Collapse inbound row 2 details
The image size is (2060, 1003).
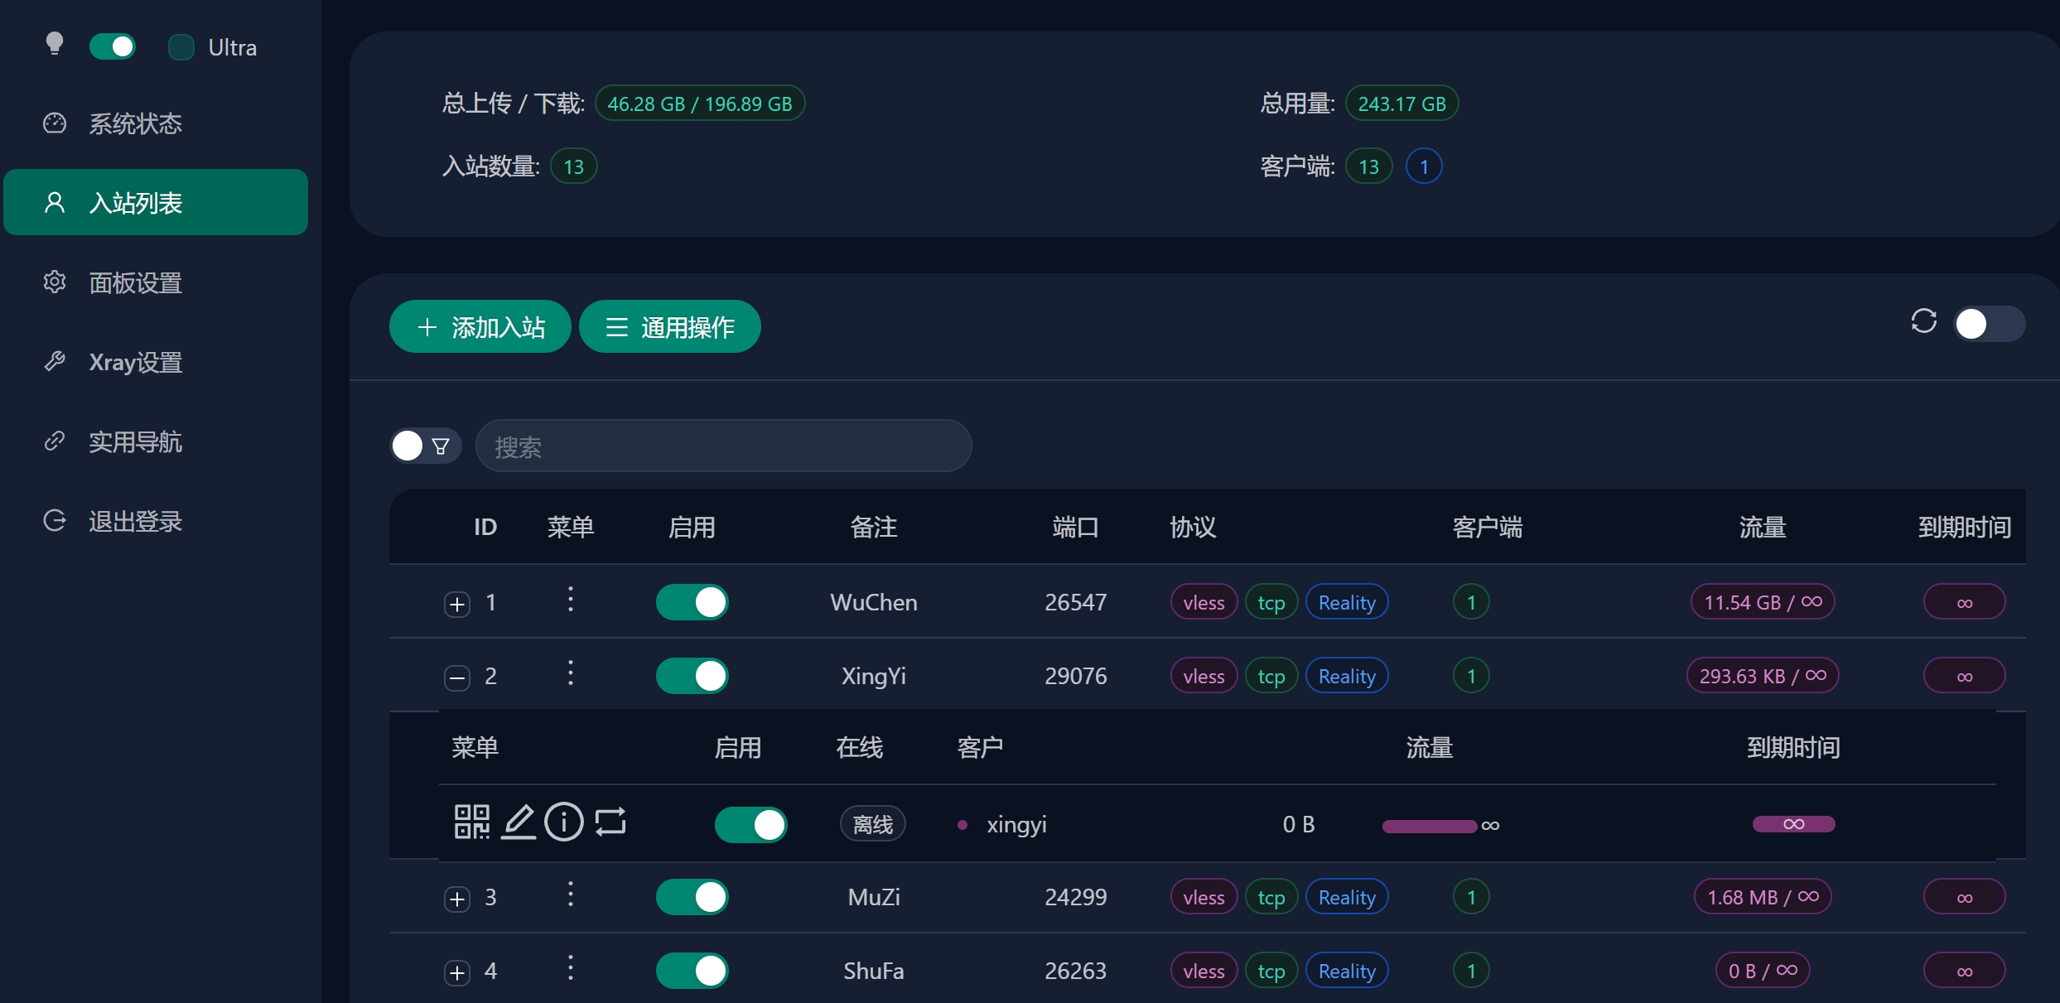pyautogui.click(x=457, y=678)
